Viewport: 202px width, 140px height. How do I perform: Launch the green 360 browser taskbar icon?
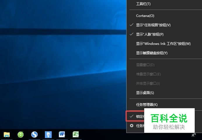[x=21, y=134]
